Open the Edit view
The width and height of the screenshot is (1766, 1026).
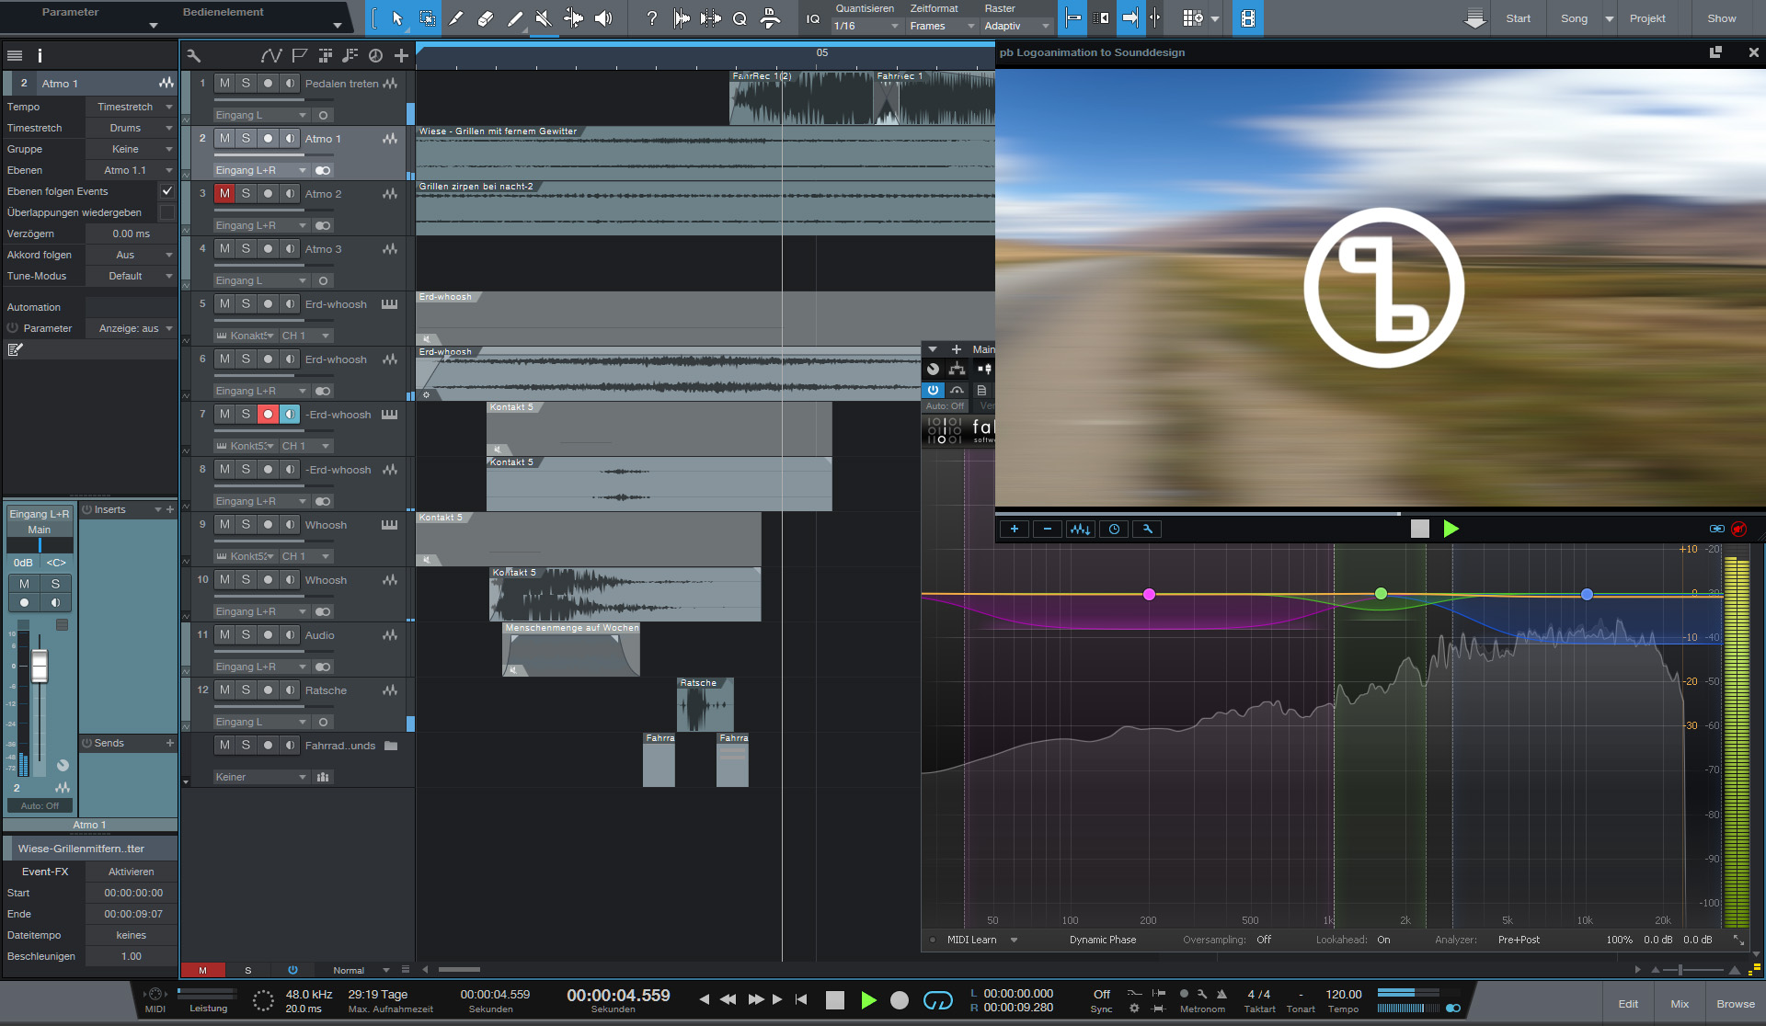tap(1628, 1004)
